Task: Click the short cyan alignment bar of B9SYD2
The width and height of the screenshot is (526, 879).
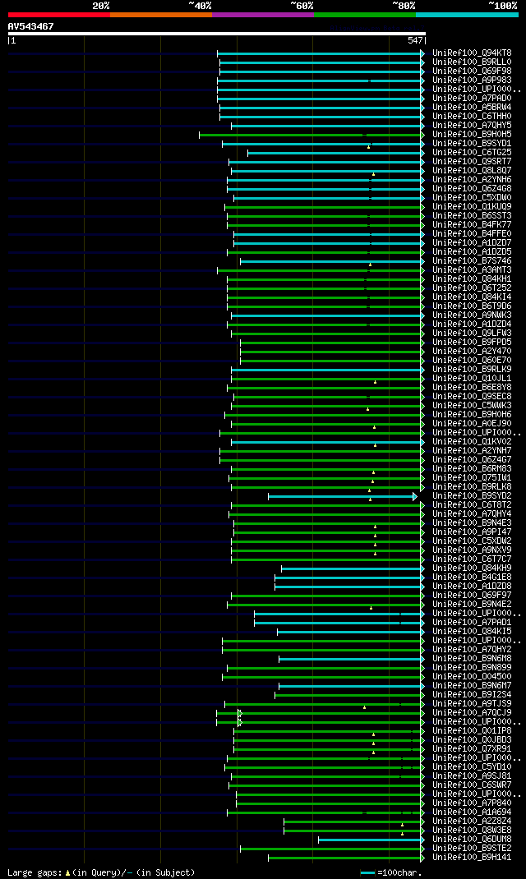Action: (343, 497)
